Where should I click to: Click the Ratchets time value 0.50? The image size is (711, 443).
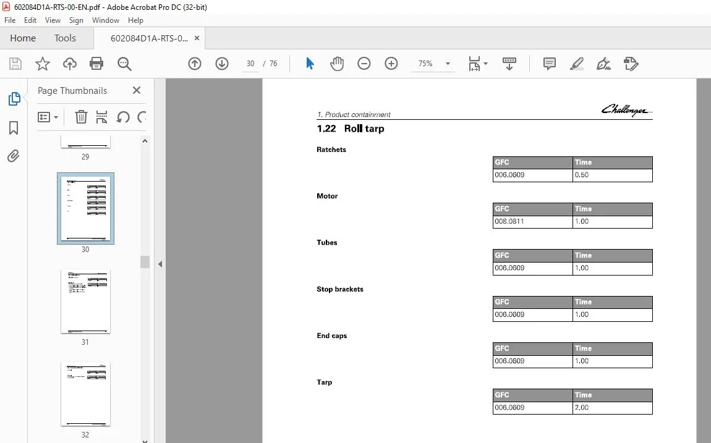[582, 175]
